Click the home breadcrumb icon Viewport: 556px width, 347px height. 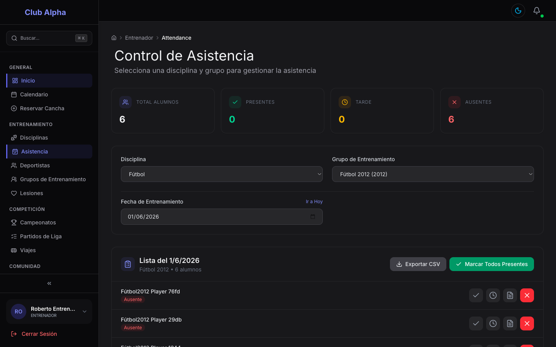coord(114,38)
